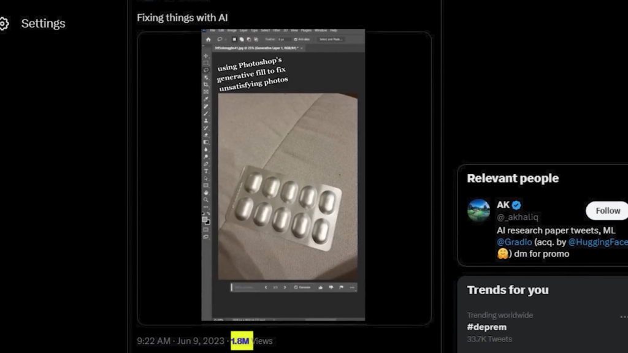Screen dimensions: 628x353
Task: Select the Brush tool
Action: click(206, 113)
